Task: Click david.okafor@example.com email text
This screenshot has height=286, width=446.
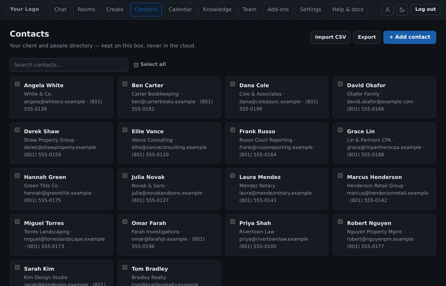Action: (380, 102)
